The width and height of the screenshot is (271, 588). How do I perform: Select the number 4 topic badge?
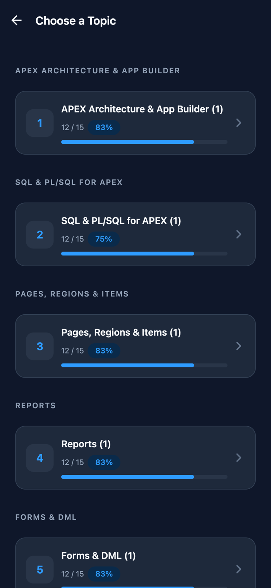[x=40, y=458]
